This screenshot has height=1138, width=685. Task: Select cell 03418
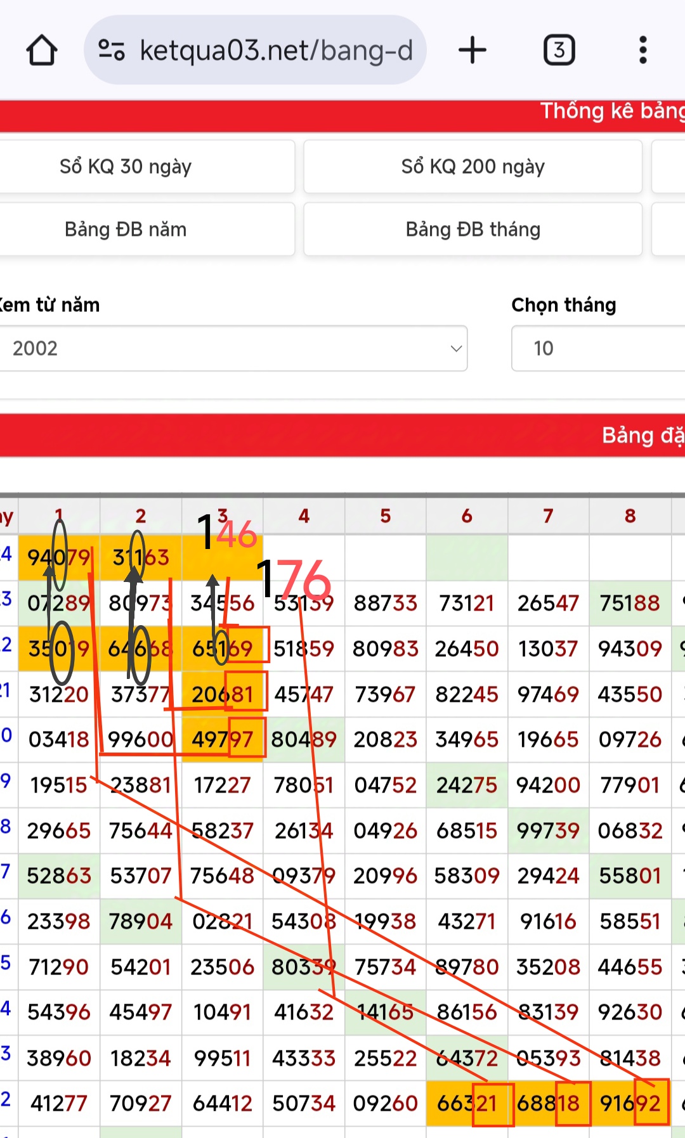click(59, 739)
